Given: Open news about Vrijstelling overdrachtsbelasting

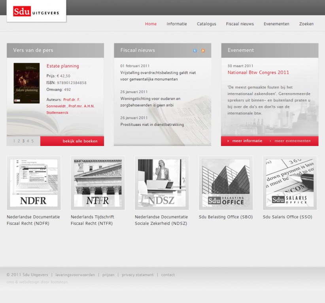Looking at the screenshot, I should point(158,76).
